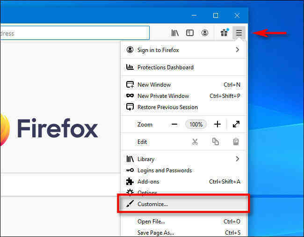Expand the Library submenu arrow
The image size is (304, 237).
[x=237, y=159]
